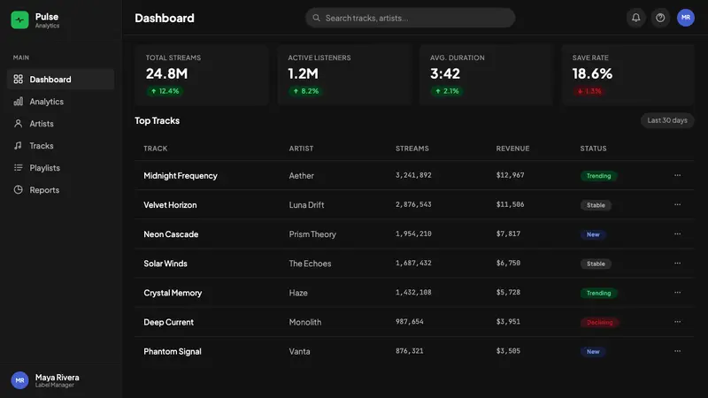This screenshot has width=708, height=398.
Task: Click artist Monolith
Action: point(305,322)
